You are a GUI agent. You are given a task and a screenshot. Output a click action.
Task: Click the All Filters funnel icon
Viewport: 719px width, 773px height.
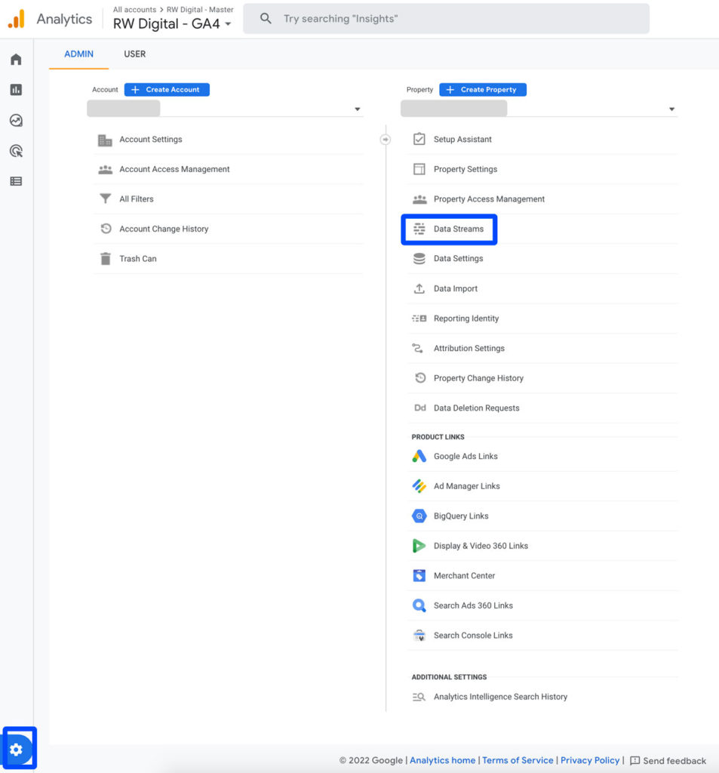105,199
